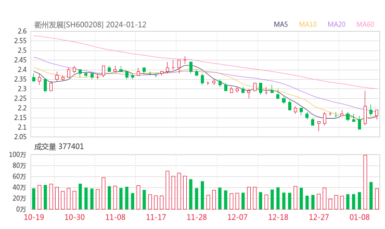Screen dimensions: 385x229
Task: Click the 2.15 price axis label
Action: pos(20,118)
